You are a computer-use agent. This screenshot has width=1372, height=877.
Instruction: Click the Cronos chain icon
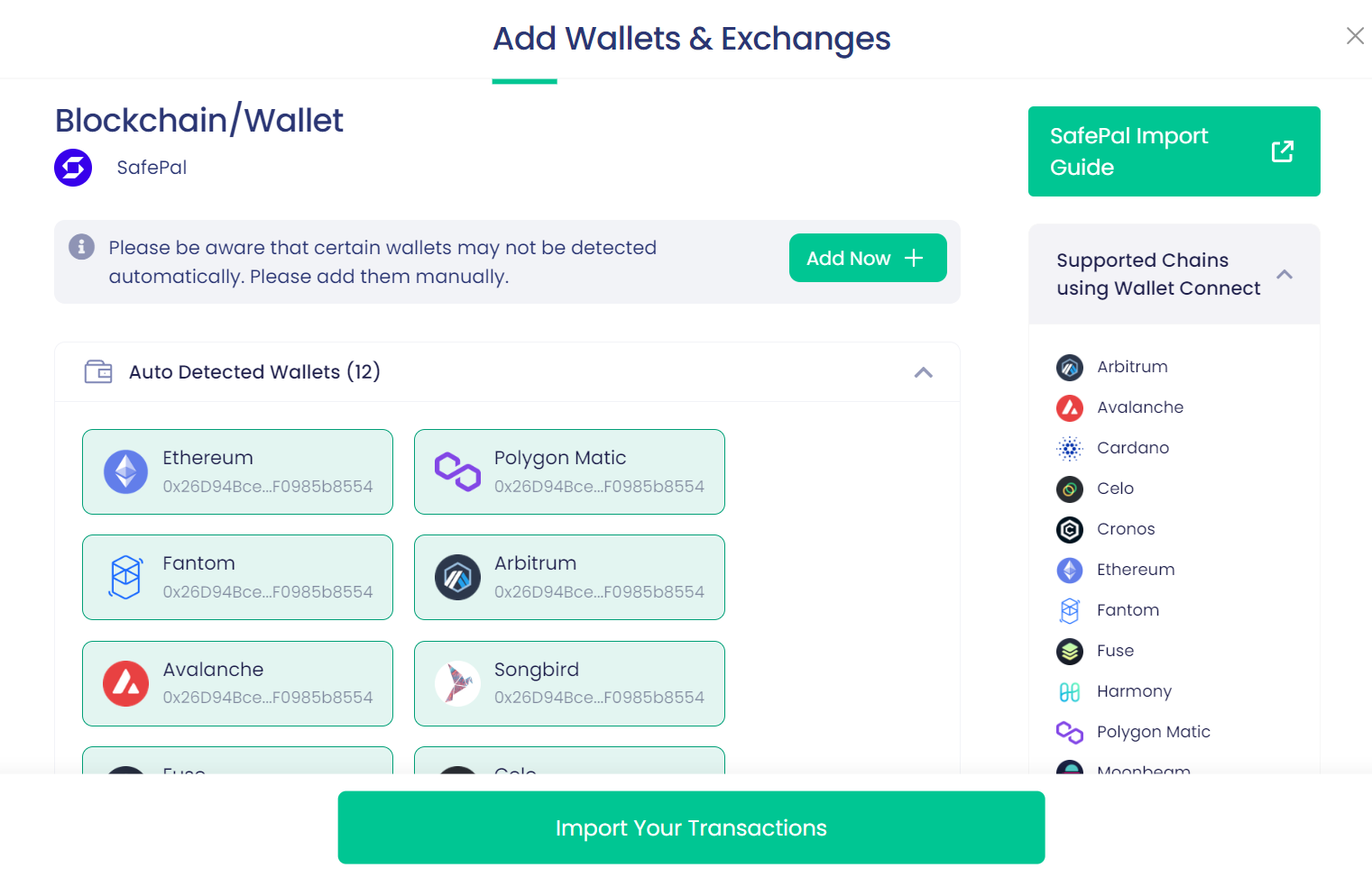tap(1070, 529)
